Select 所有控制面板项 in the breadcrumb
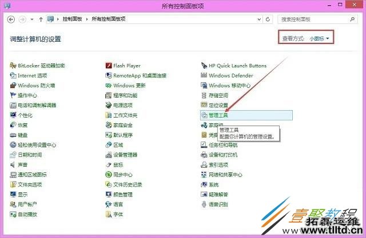Image resolution: width=366 pixels, height=238 pixels. [x=109, y=19]
